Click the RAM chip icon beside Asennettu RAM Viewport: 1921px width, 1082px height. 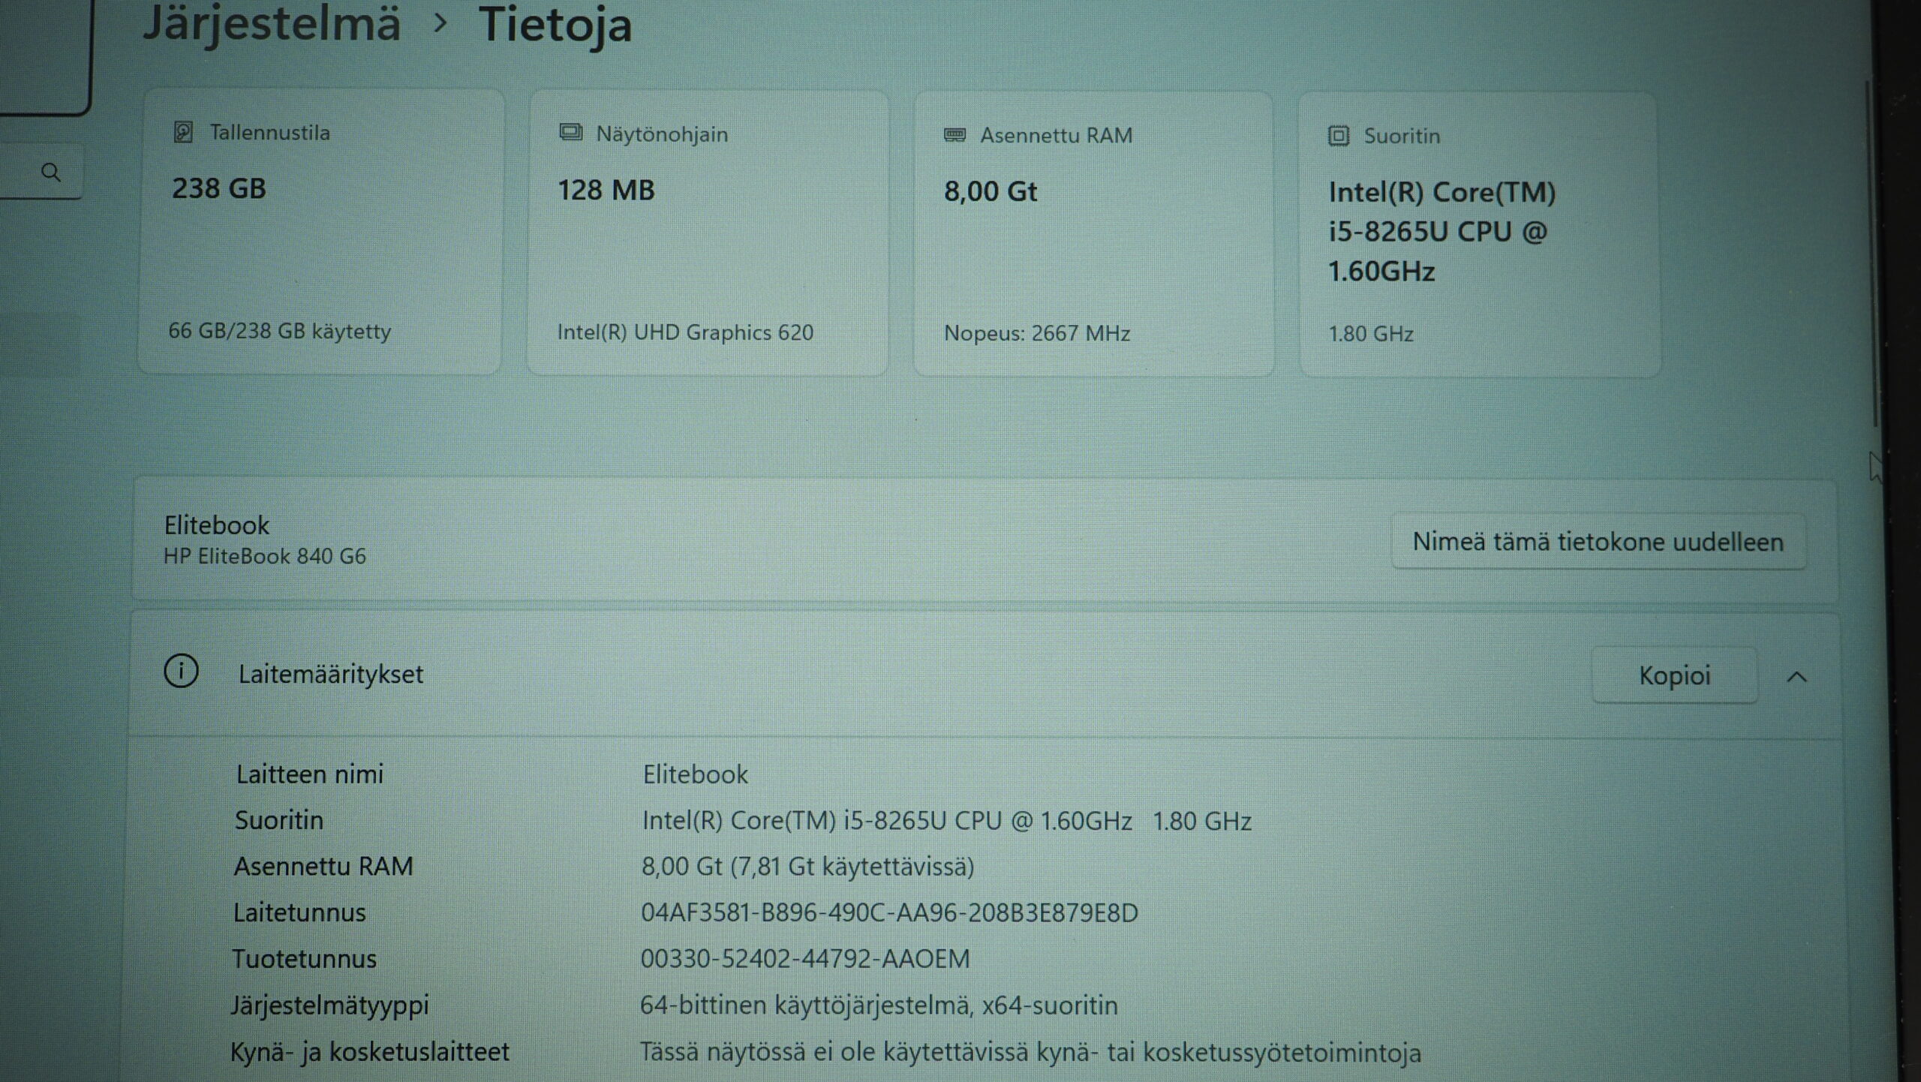pyautogui.click(x=954, y=135)
